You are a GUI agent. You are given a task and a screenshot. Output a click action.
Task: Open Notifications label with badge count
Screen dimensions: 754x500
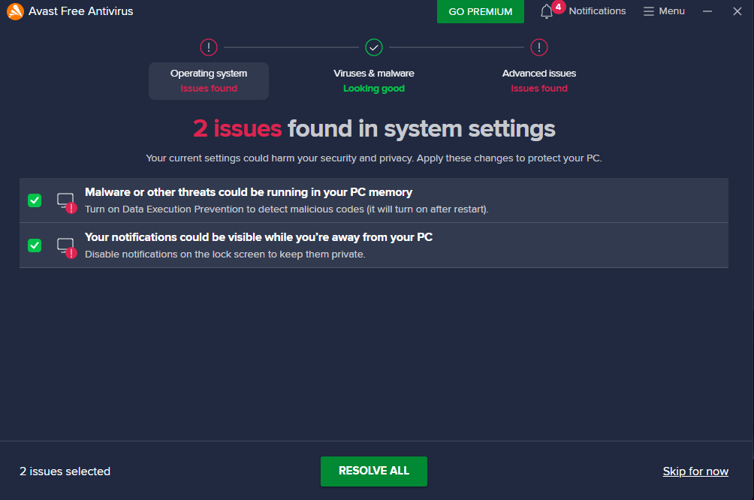(x=597, y=11)
